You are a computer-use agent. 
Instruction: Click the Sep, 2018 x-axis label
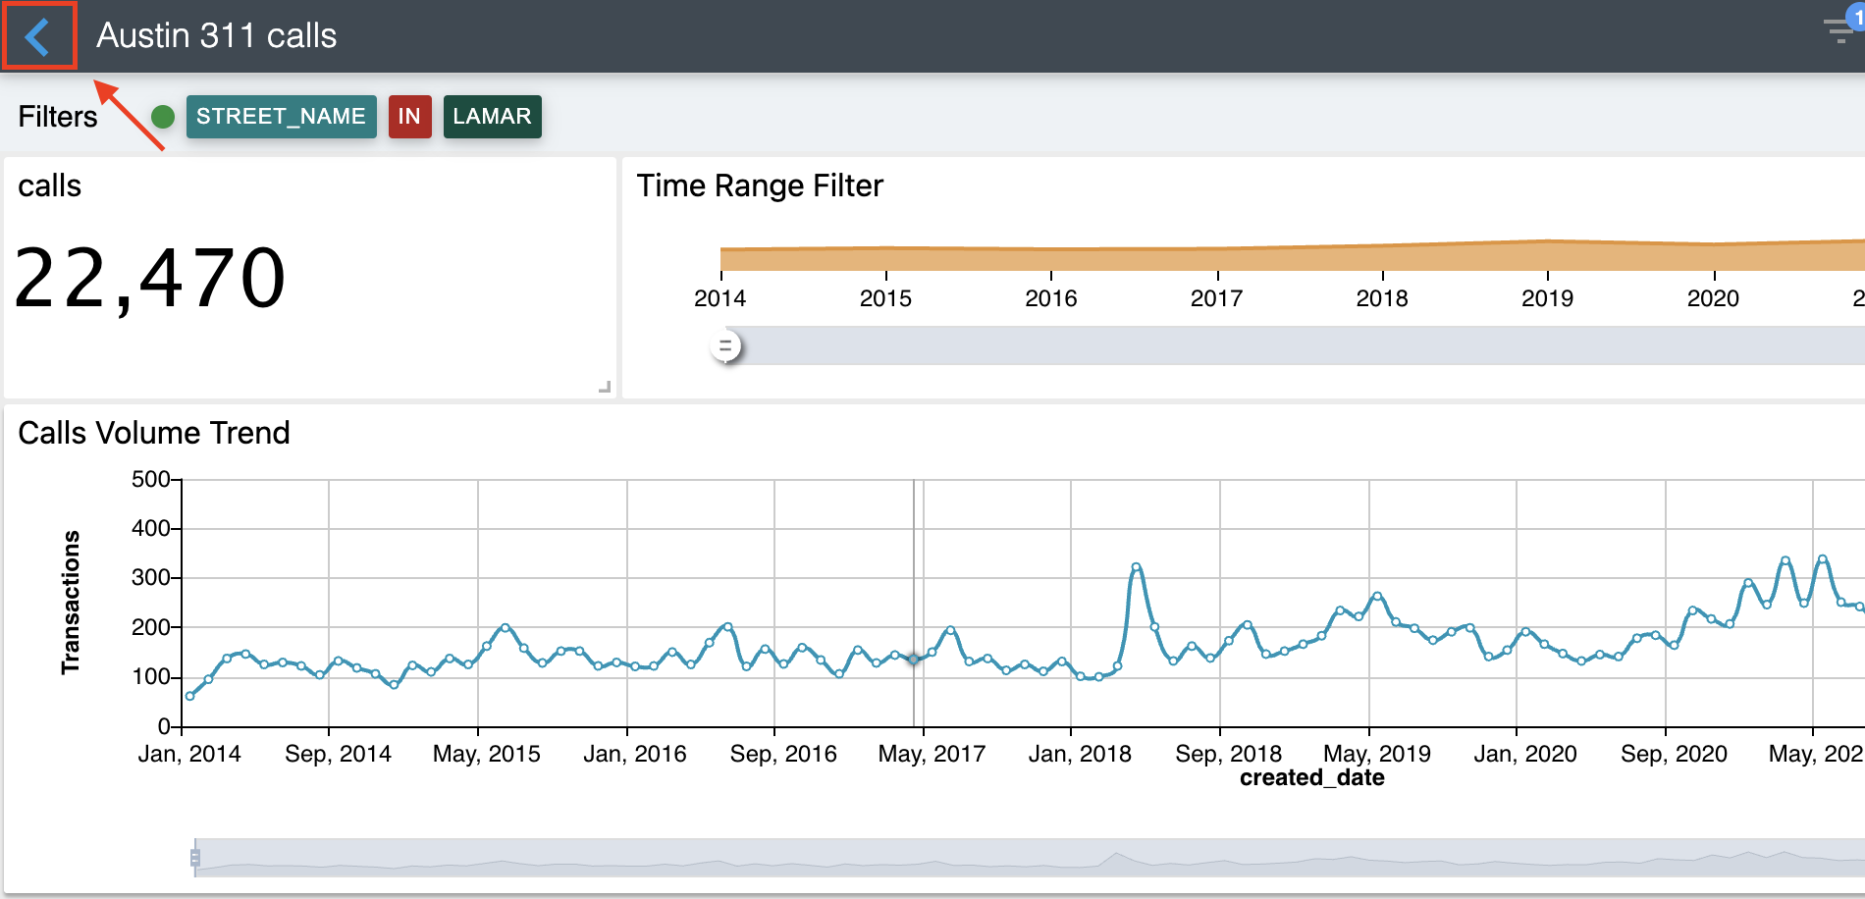1228,754
